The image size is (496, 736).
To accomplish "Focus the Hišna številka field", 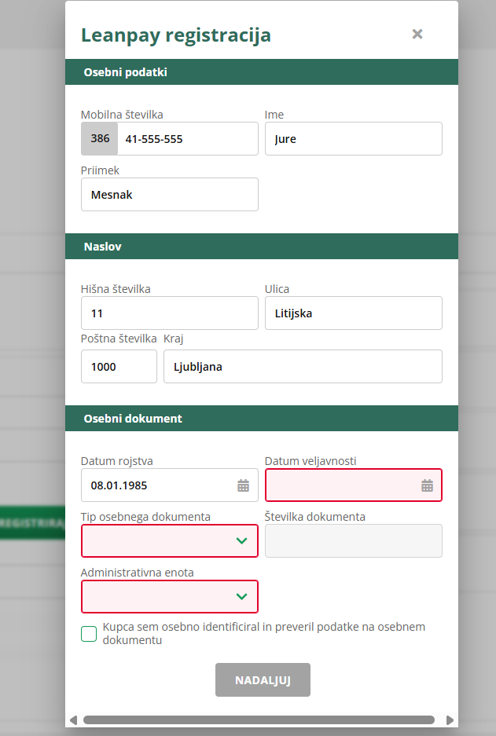I will point(170,313).
